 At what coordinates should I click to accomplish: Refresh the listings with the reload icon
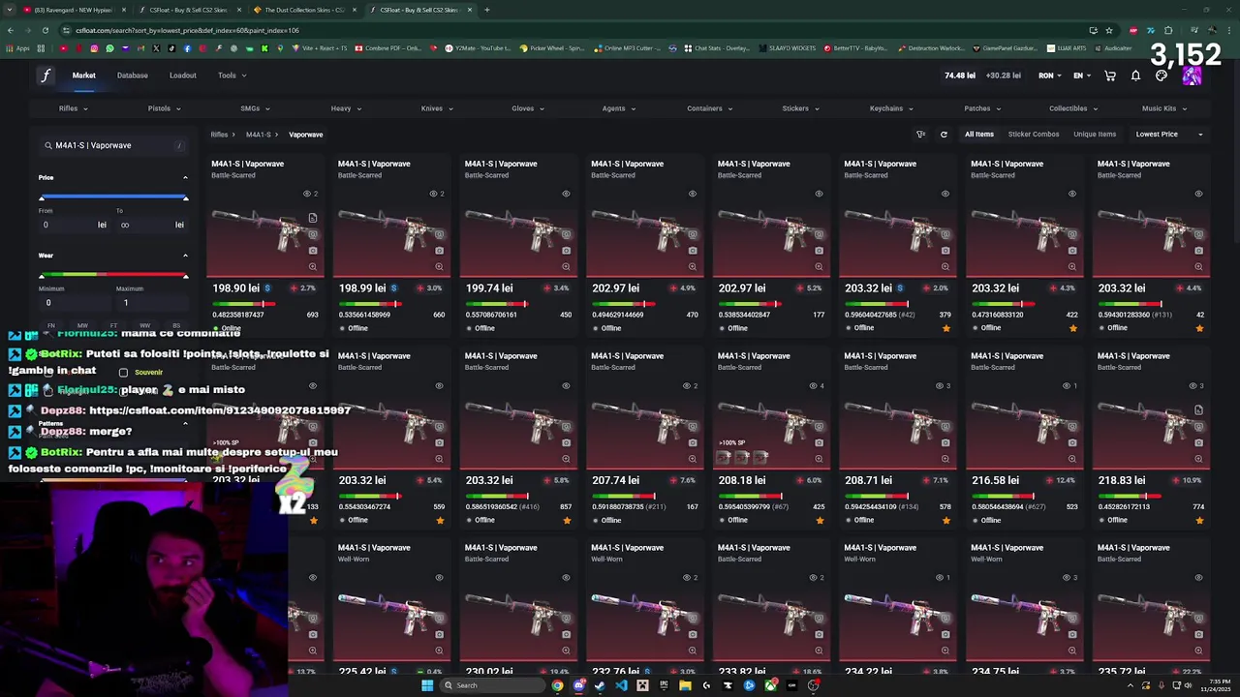pos(944,135)
